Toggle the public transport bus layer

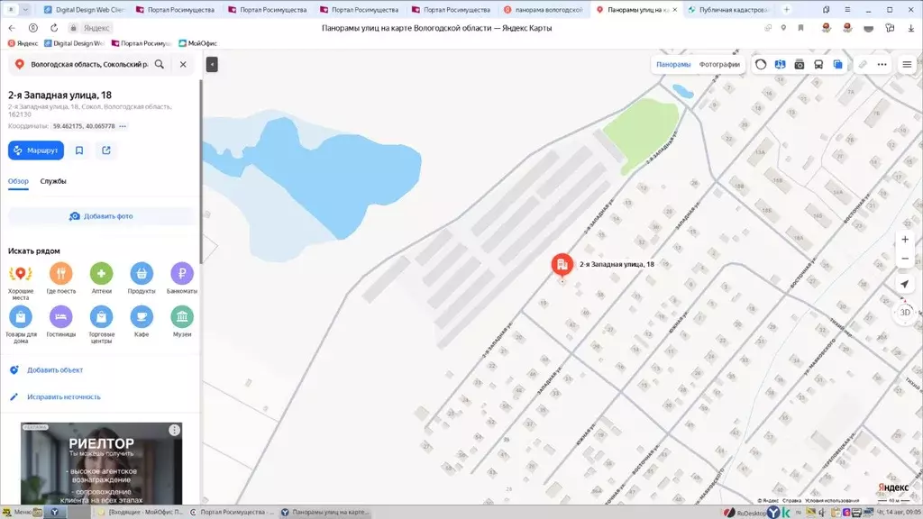coord(818,64)
